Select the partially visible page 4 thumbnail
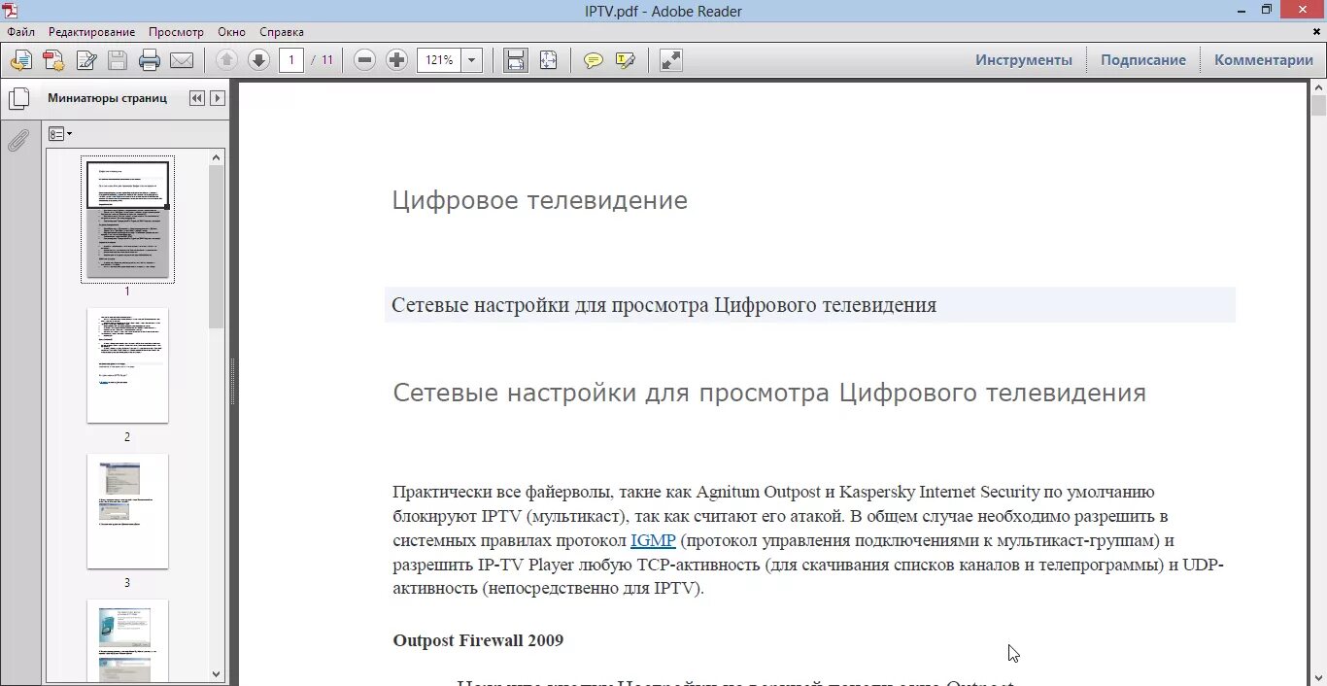 tap(127, 641)
